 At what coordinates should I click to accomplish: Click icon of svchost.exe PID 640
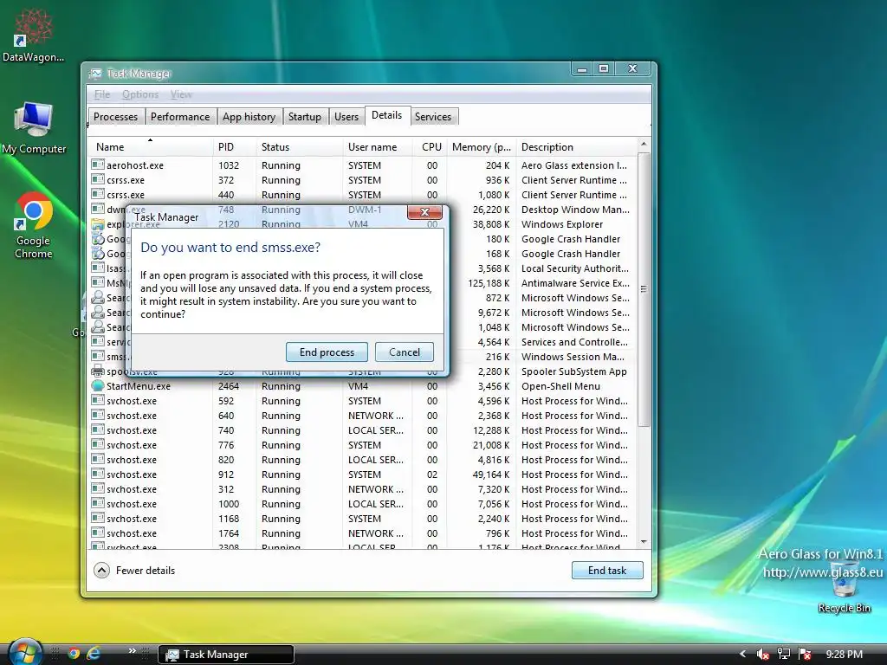tap(98, 415)
